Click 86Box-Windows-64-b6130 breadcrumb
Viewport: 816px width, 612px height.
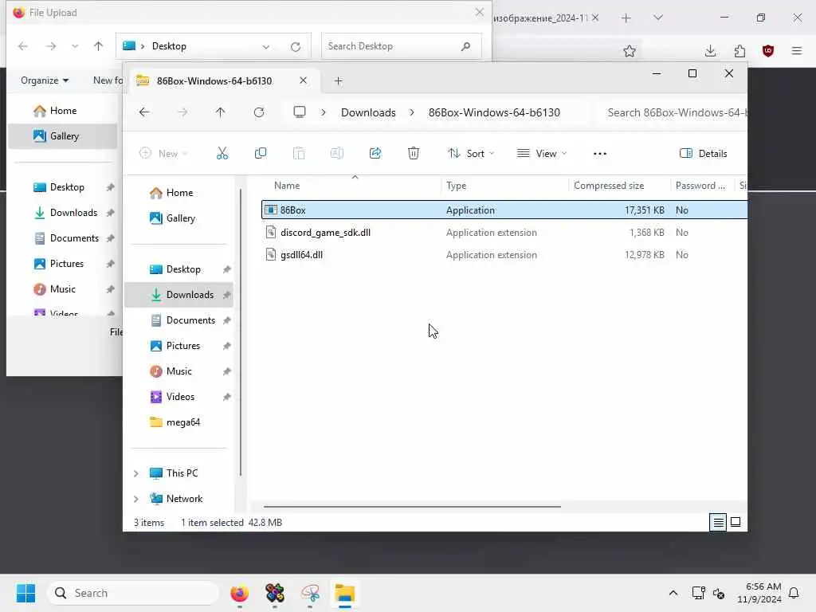(494, 112)
